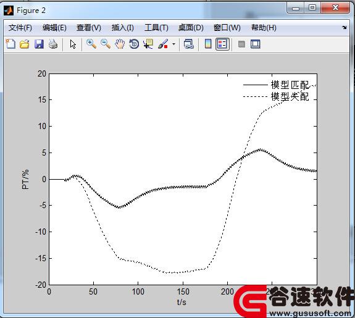Click the Brush/Select Data tool icon
Viewport: 355px width, 318px height.
(x=163, y=44)
